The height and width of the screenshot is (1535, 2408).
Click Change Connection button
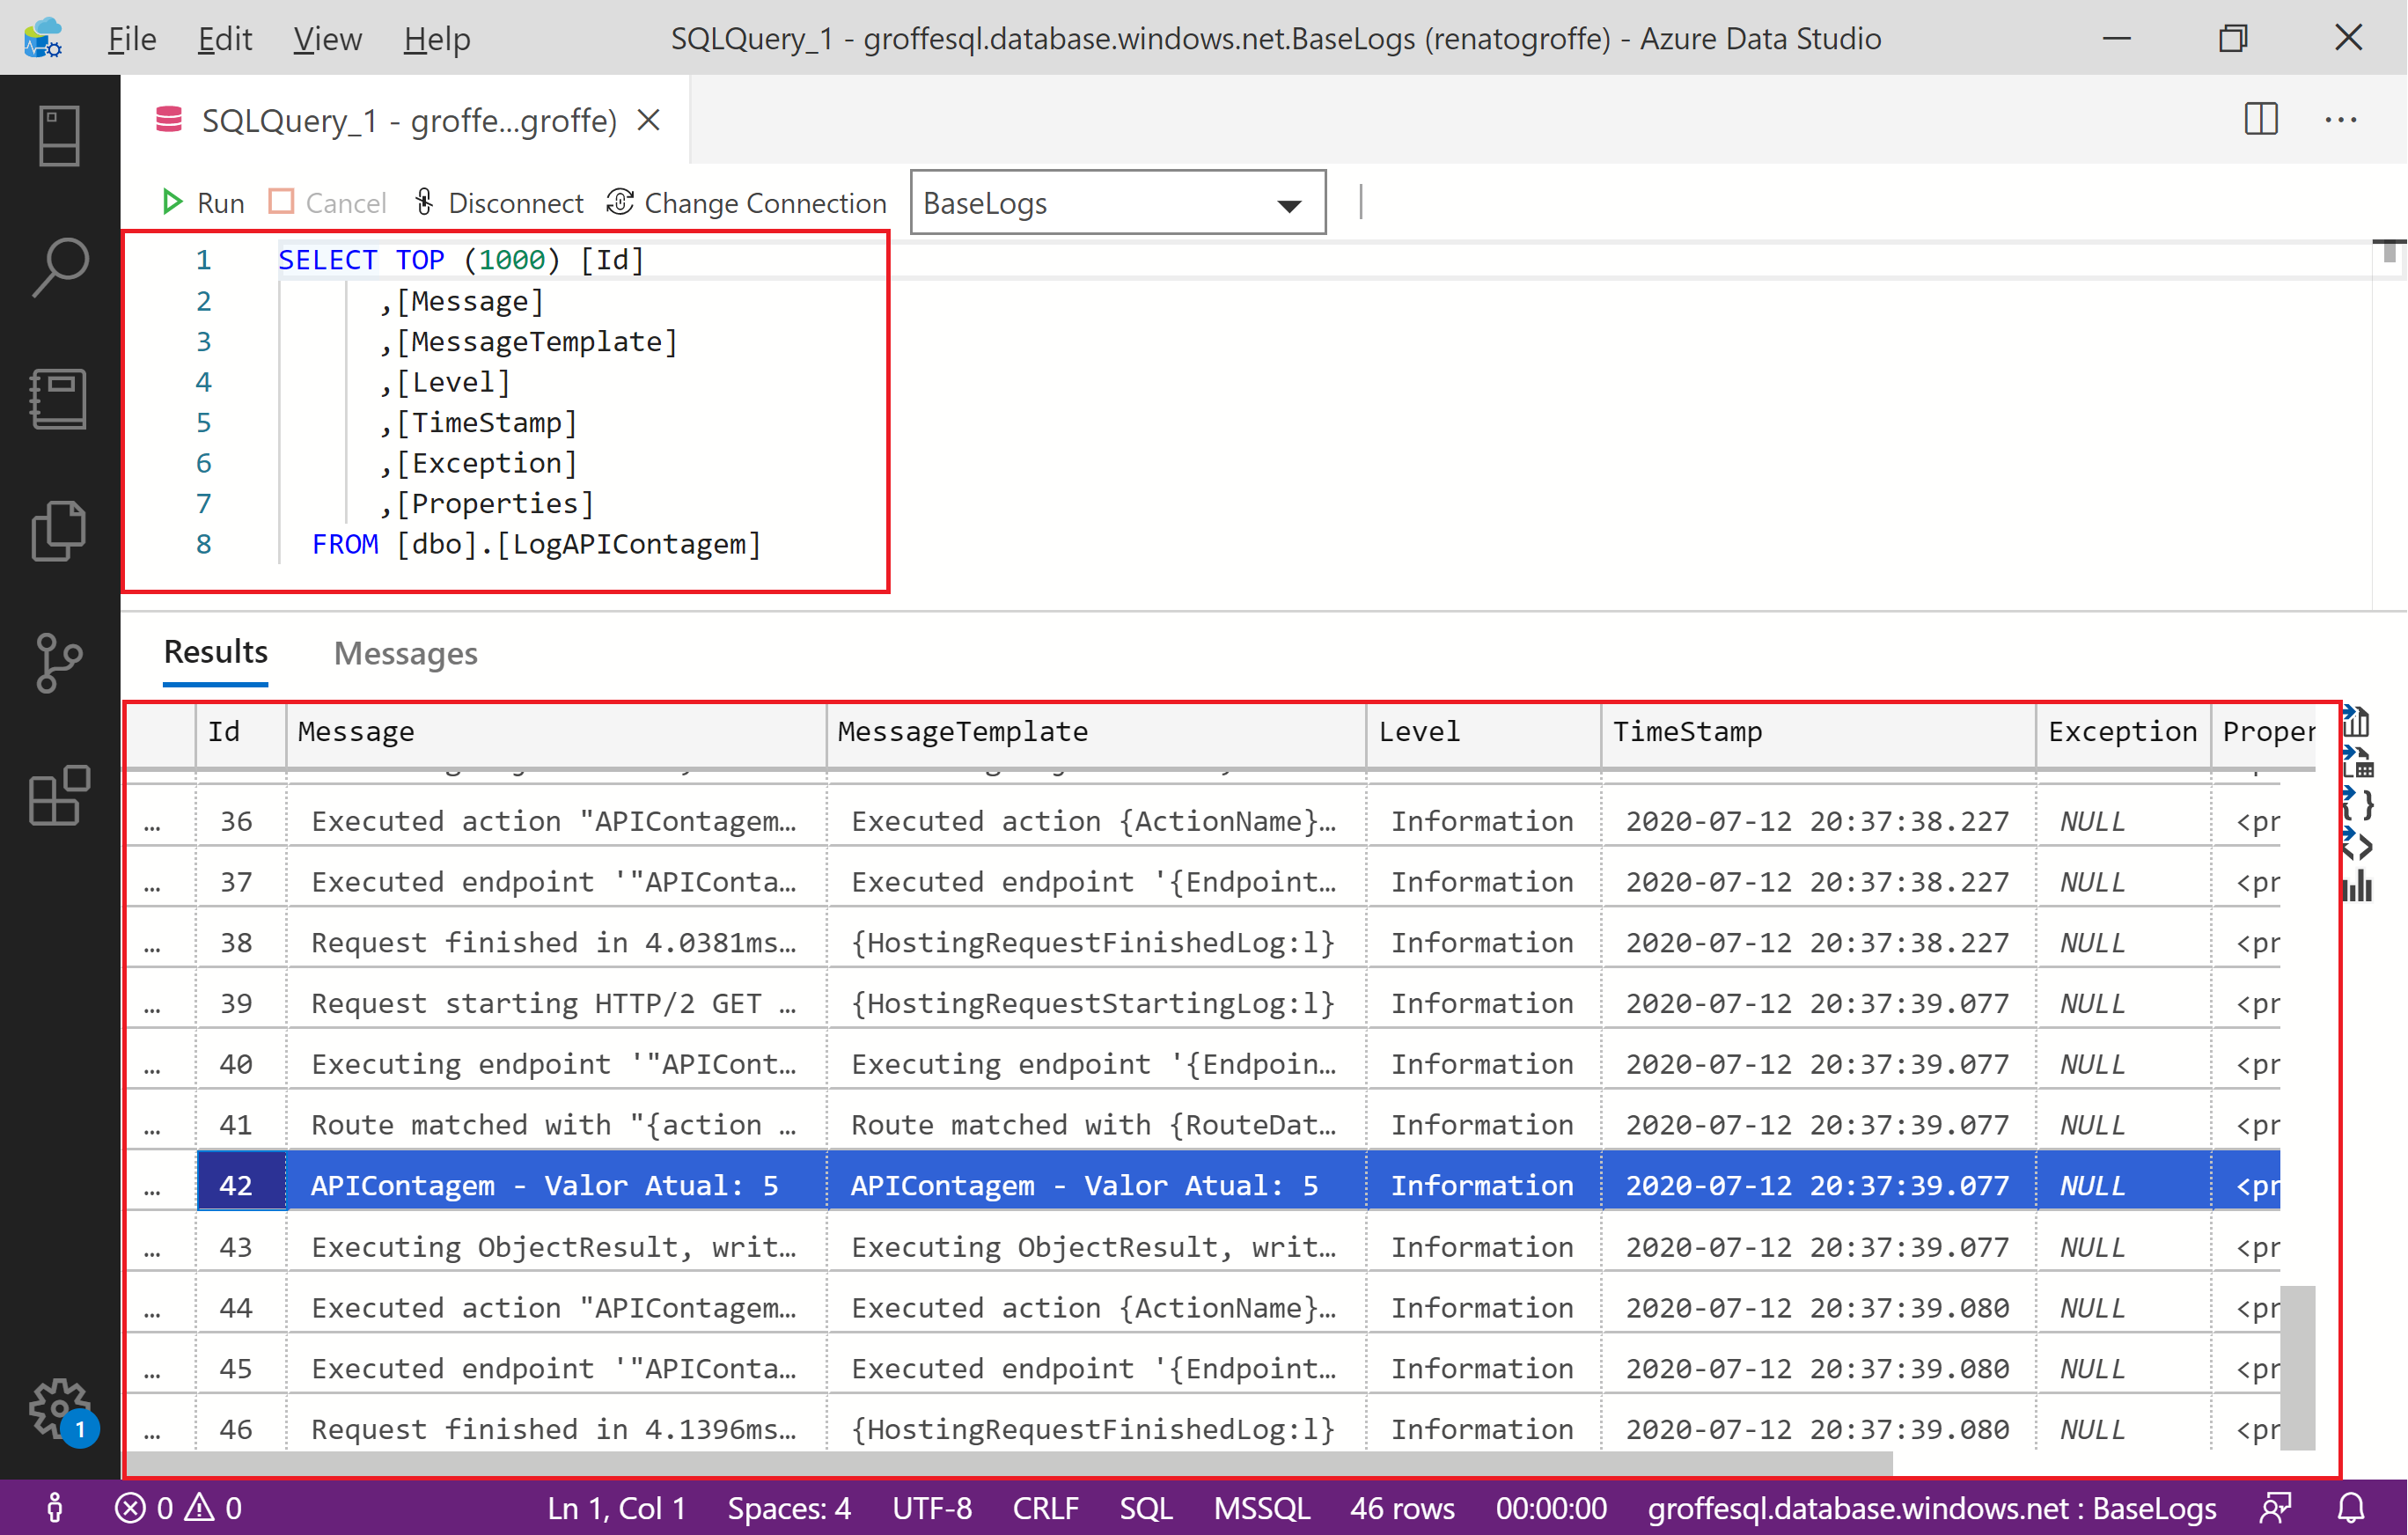tap(747, 203)
